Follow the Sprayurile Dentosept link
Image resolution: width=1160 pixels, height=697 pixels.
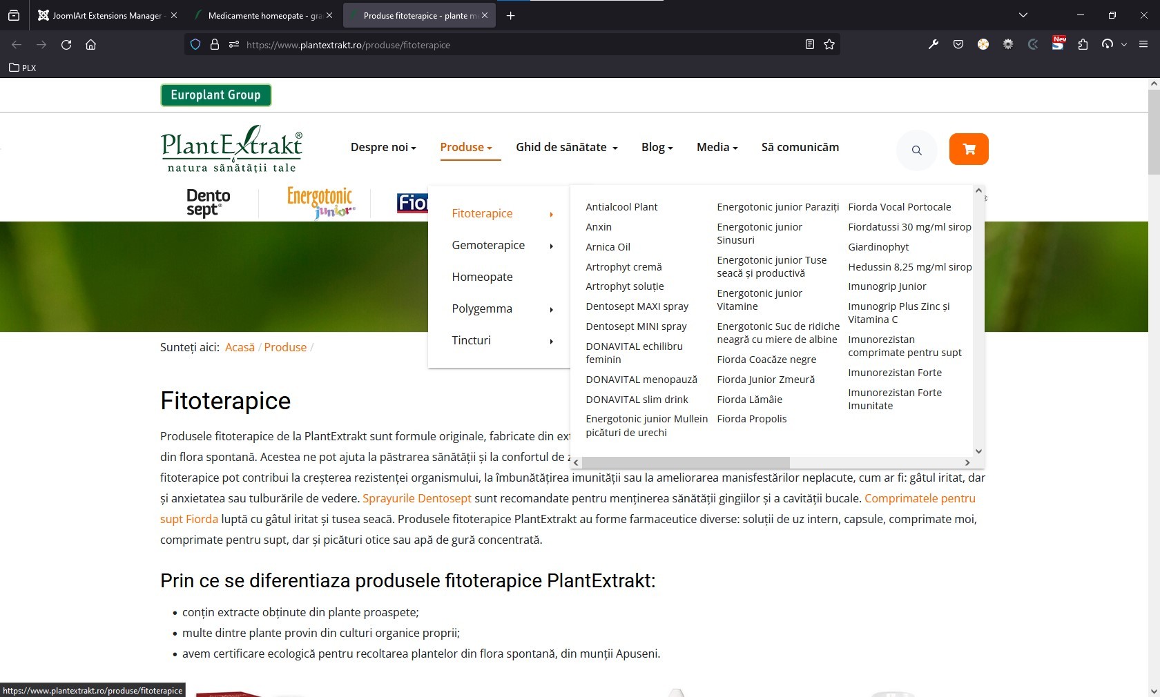point(416,498)
